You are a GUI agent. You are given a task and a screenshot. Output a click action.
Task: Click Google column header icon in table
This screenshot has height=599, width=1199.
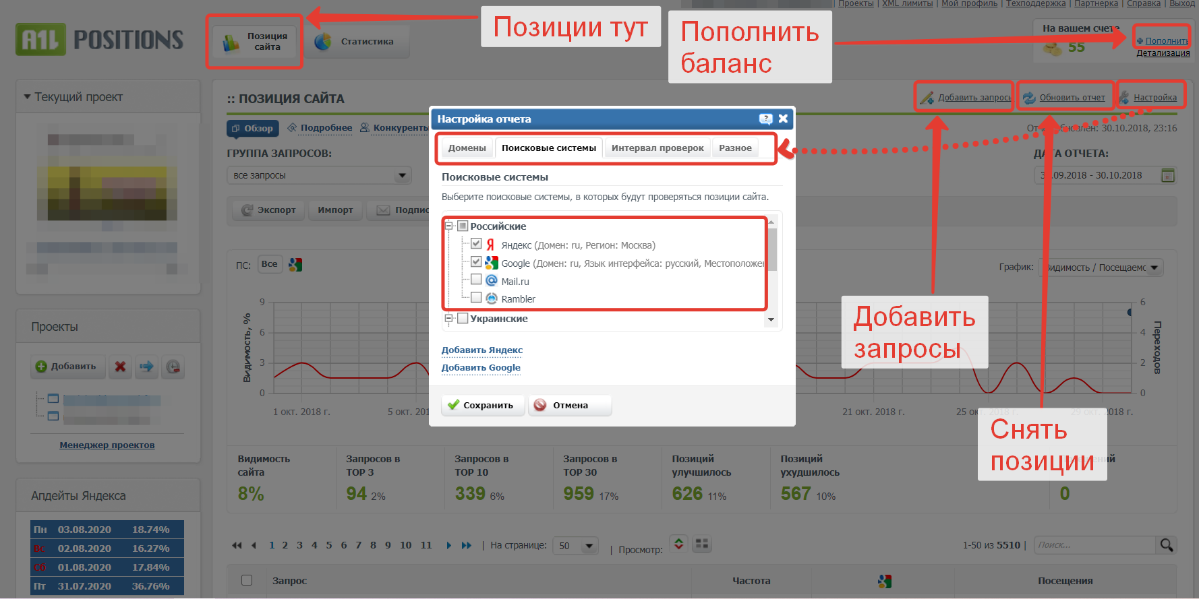tap(885, 581)
